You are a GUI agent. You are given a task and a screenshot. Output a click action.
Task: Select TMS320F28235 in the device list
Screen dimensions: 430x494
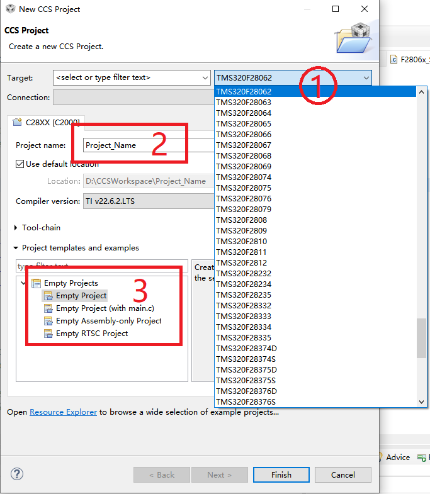pos(315,295)
